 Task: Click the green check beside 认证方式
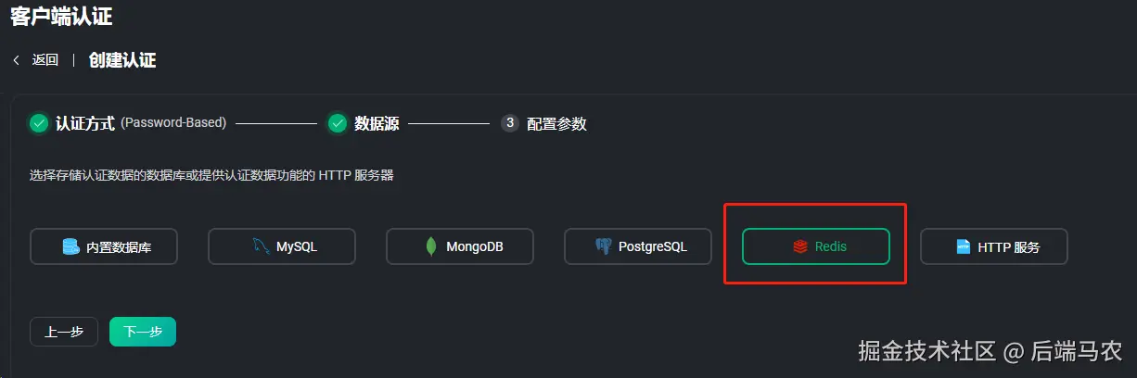point(39,123)
